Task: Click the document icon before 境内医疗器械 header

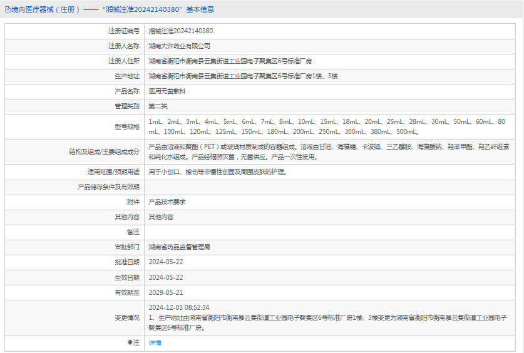Action: coord(8,9)
